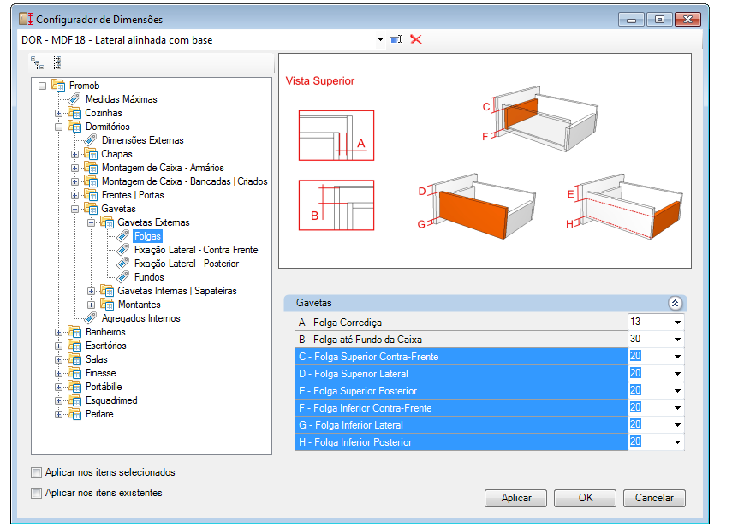This screenshot has width=738, height=527.
Task: Click the Salas folder icon
Action: (74, 359)
